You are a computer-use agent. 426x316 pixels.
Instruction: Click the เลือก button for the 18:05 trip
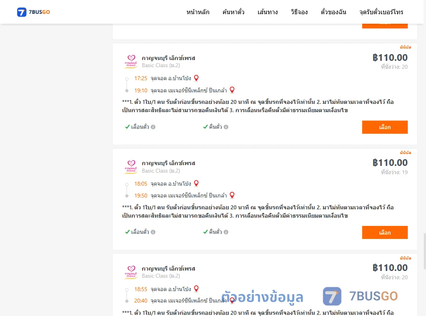pyautogui.click(x=385, y=232)
